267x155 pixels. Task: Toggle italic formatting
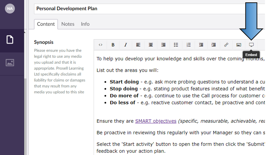click(125, 45)
